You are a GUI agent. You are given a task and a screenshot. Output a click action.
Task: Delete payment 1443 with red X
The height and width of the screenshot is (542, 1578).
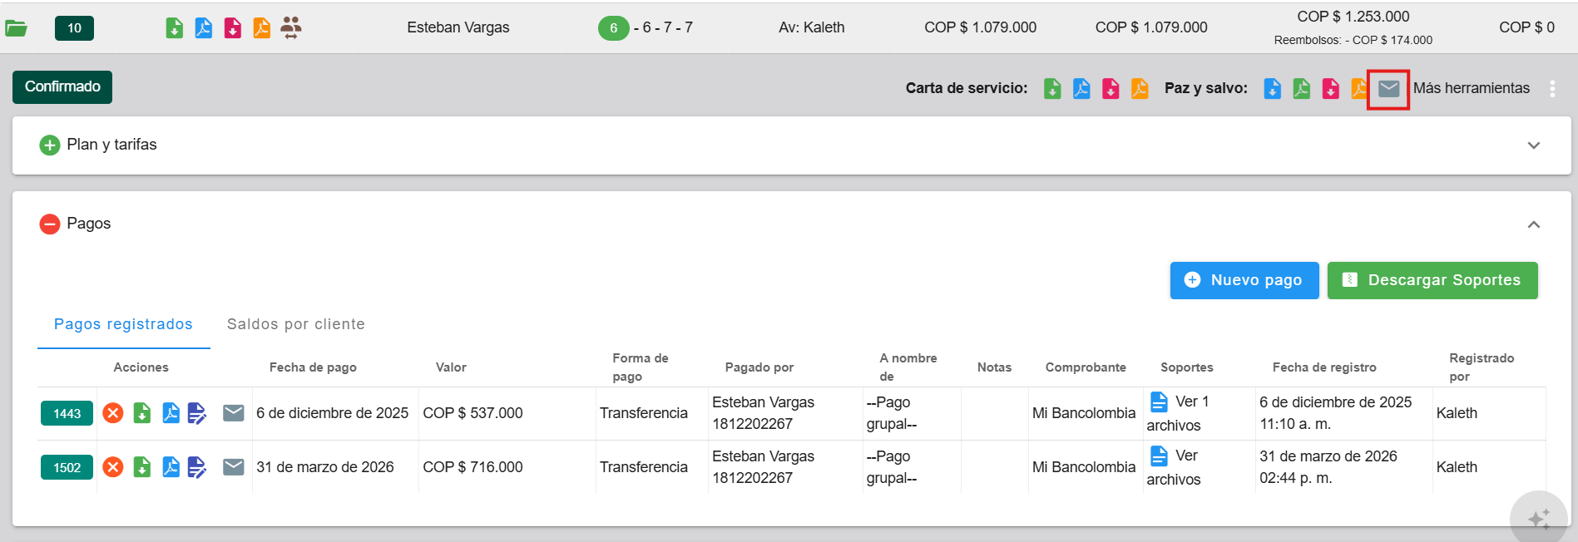[x=113, y=413]
